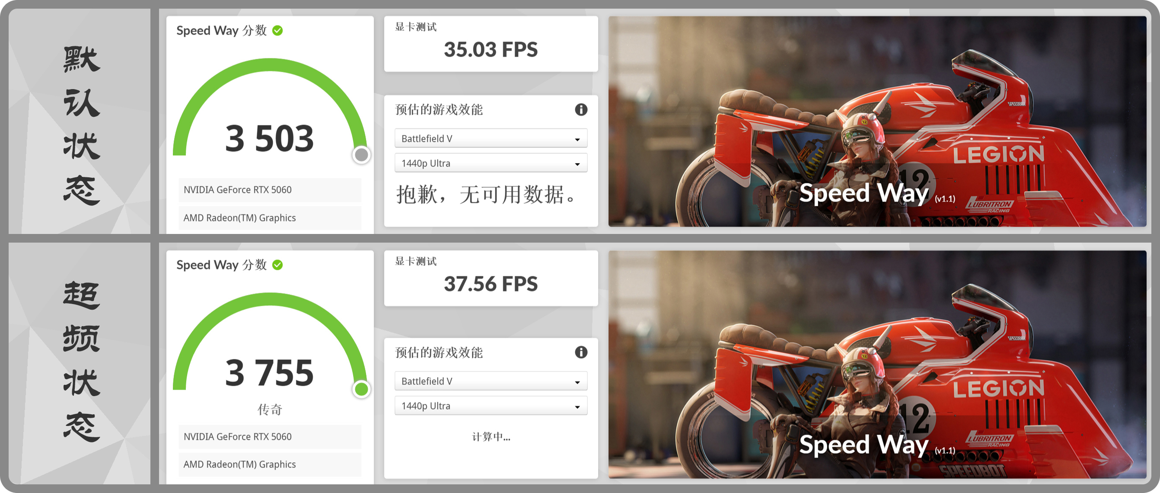Select AMD Radeon(TM) Graphics in bottom panel
The height and width of the screenshot is (493, 1160).
pyautogui.click(x=270, y=464)
